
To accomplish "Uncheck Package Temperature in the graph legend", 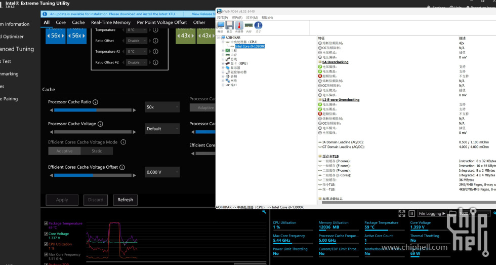I will tap(46, 223).
